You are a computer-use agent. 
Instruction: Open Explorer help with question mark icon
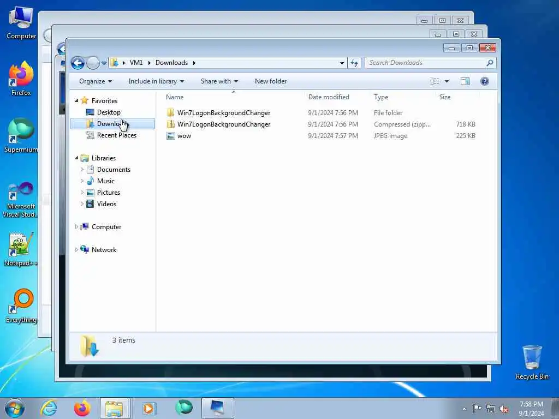(485, 81)
